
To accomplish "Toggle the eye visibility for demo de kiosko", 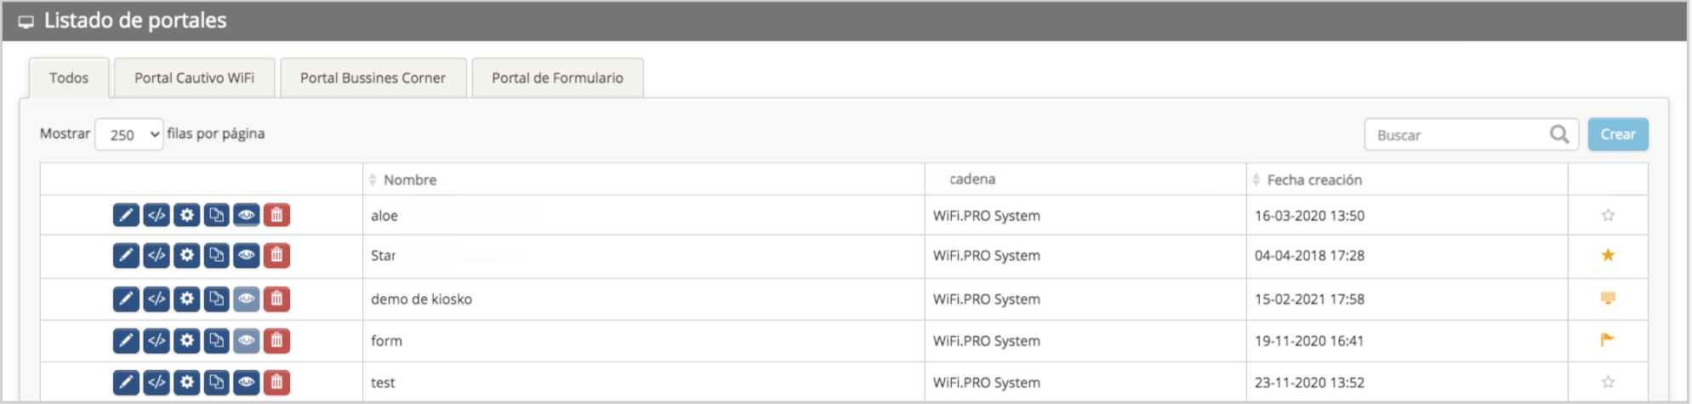I will pos(247,299).
